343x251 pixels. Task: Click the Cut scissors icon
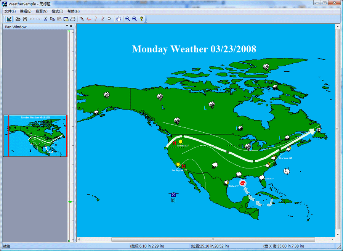(x=45, y=19)
